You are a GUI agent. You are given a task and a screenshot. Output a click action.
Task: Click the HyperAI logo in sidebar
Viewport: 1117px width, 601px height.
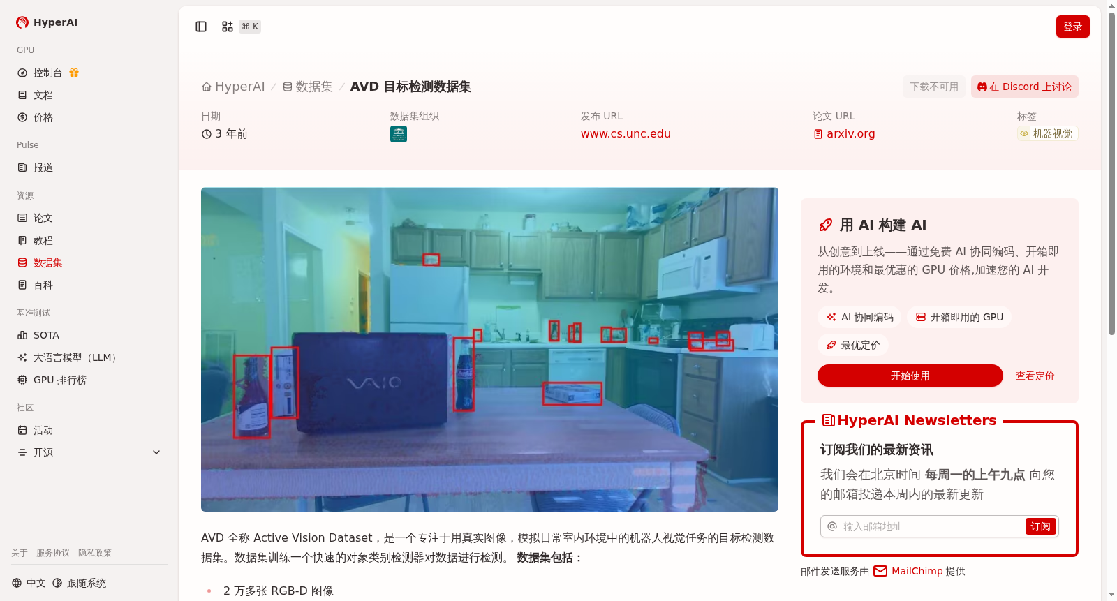pos(47,22)
